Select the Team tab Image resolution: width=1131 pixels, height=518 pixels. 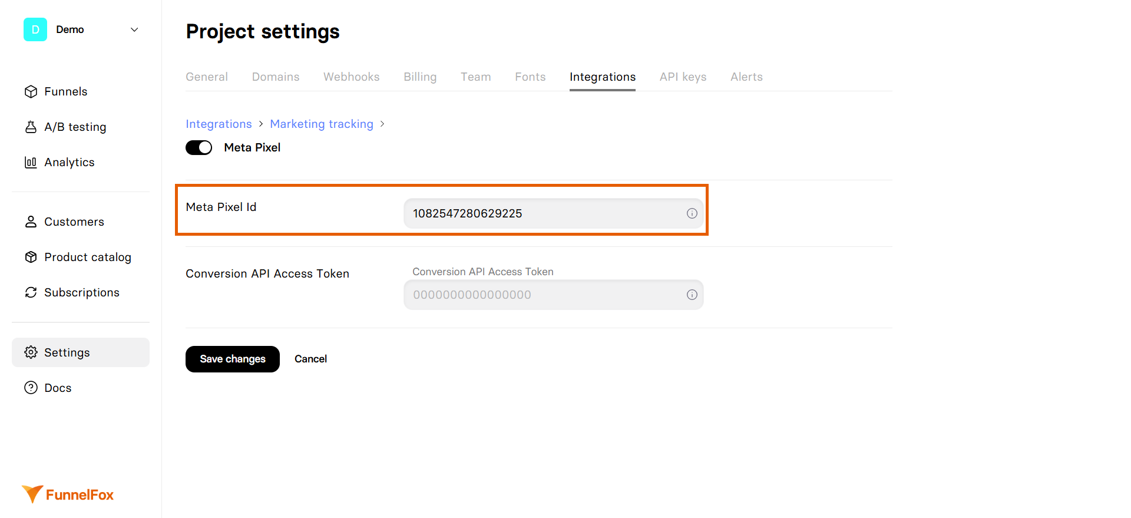[x=476, y=77]
